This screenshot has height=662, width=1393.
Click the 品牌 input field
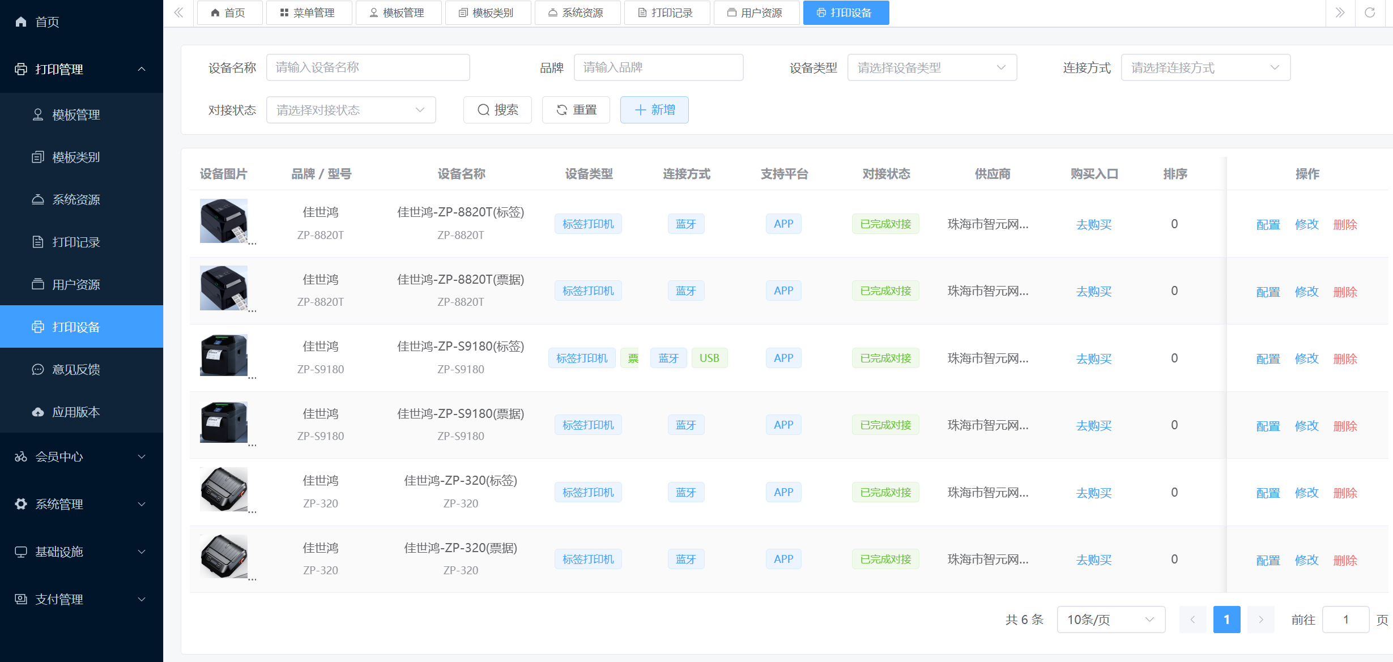point(658,67)
